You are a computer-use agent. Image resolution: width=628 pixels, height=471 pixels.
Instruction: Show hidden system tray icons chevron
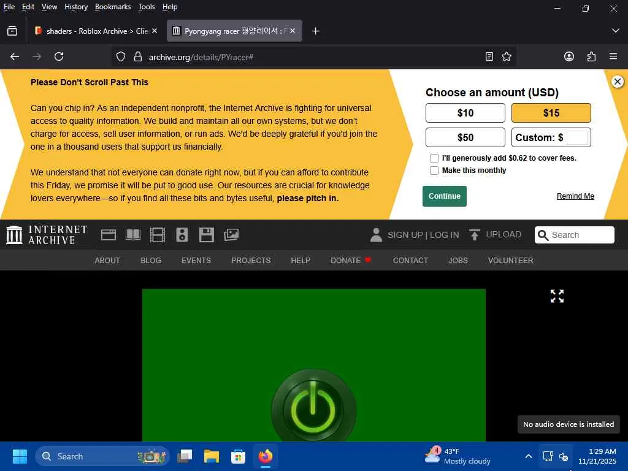click(x=528, y=456)
